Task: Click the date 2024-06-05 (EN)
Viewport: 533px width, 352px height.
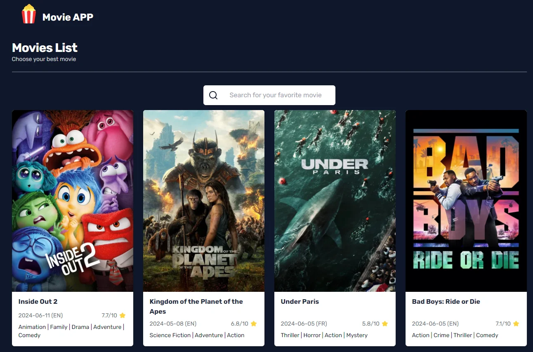Action: point(435,324)
